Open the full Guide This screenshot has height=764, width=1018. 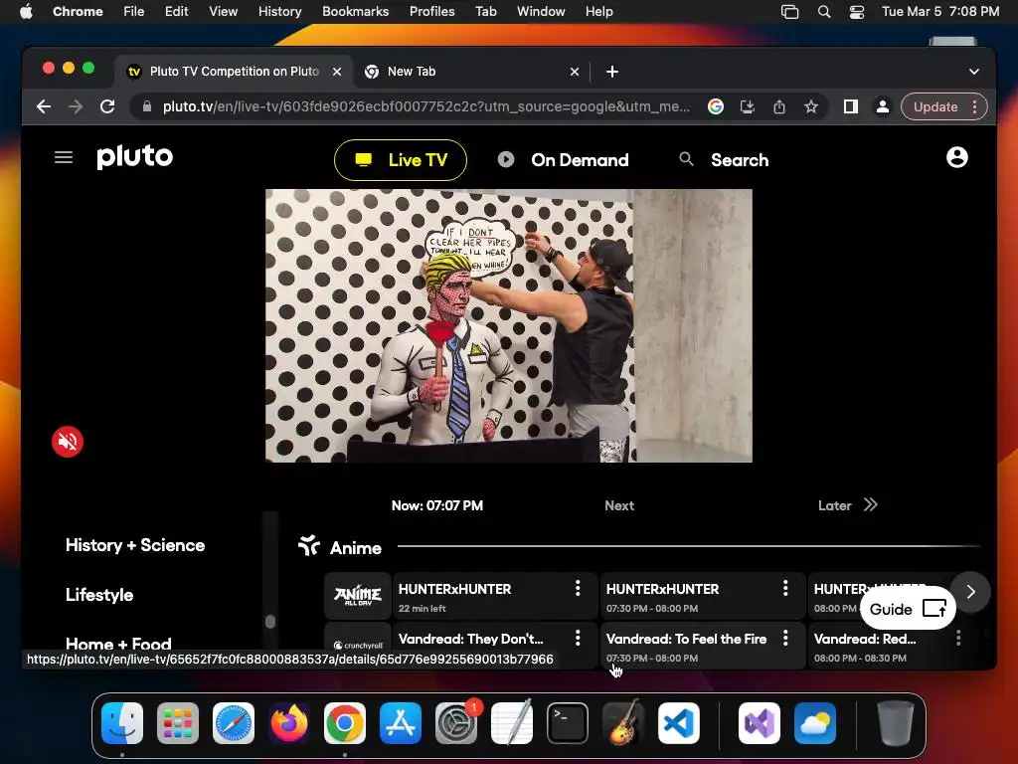coord(908,610)
